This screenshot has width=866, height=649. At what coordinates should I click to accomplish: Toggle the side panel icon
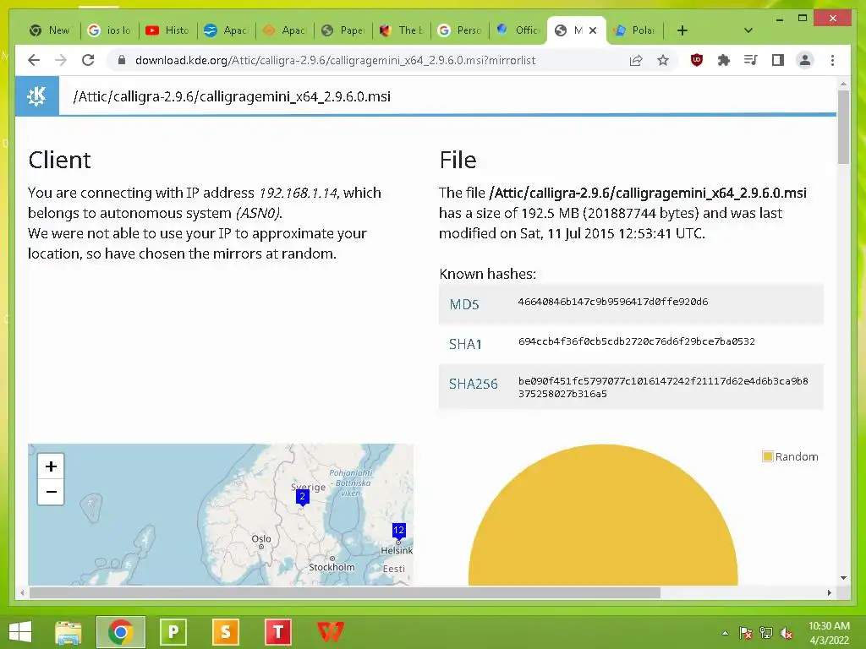[x=778, y=60]
